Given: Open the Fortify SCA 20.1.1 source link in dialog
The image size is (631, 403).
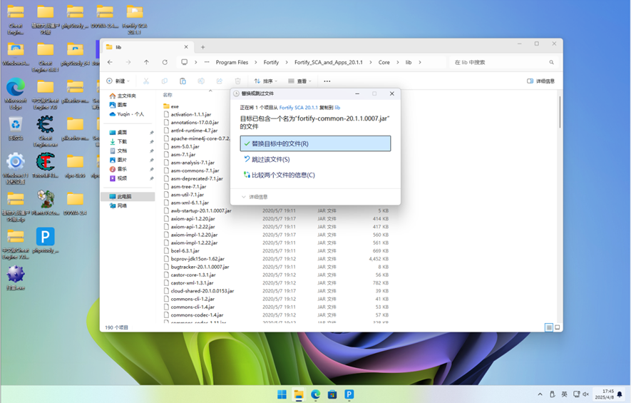Looking at the screenshot, I should click(x=298, y=108).
